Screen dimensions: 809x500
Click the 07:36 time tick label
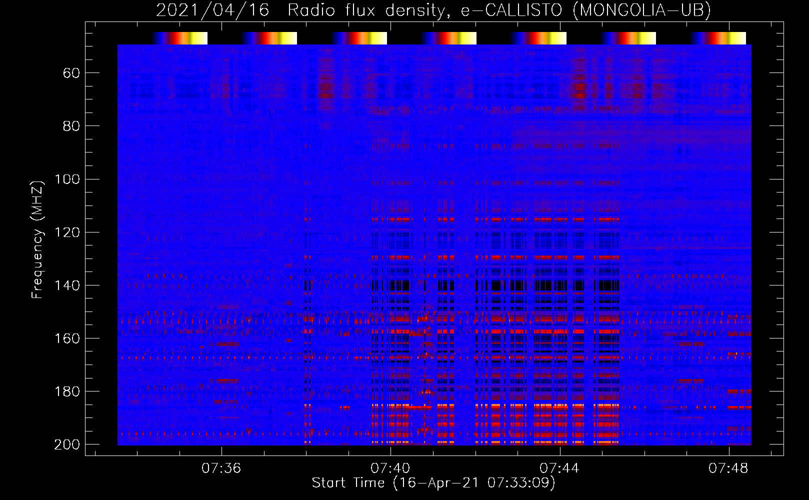click(x=221, y=468)
